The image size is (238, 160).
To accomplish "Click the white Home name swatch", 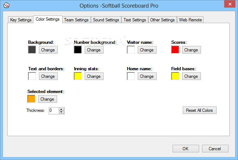I will pyautogui.click(x=131, y=76).
